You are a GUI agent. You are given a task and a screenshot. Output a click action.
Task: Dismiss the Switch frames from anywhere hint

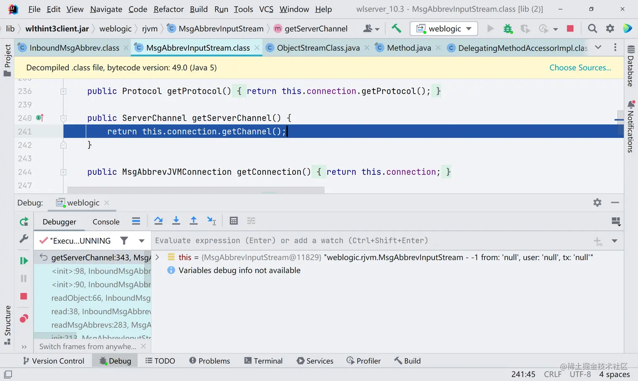click(x=143, y=346)
